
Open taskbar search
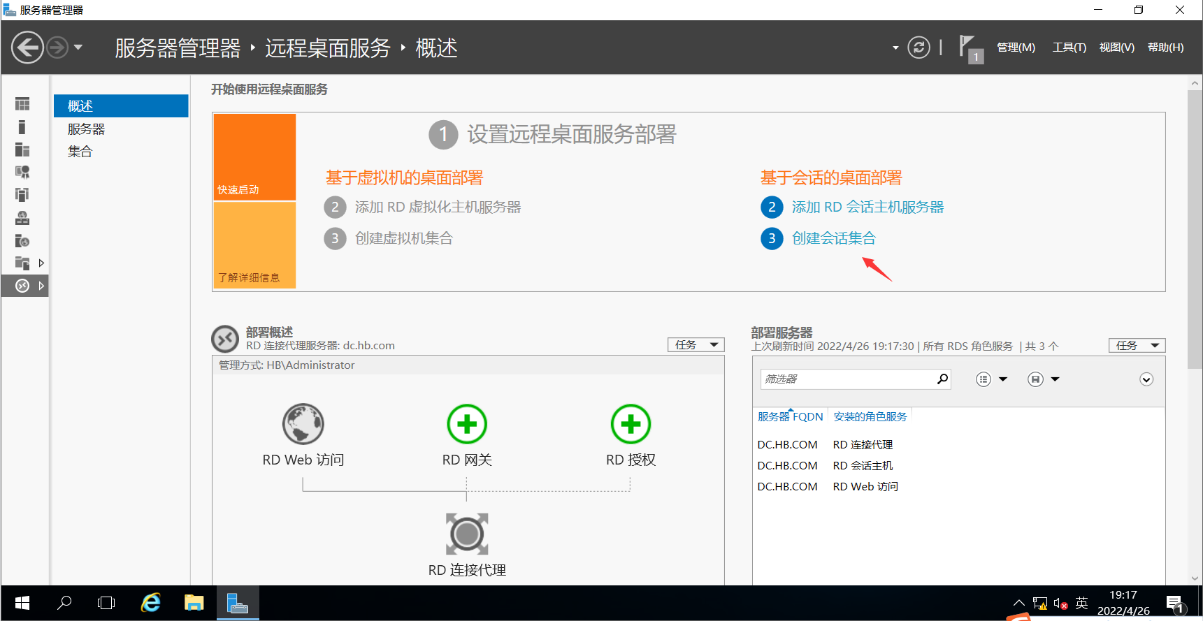(64, 603)
